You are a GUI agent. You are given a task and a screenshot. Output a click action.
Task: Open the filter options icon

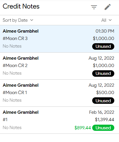tap(94, 7)
